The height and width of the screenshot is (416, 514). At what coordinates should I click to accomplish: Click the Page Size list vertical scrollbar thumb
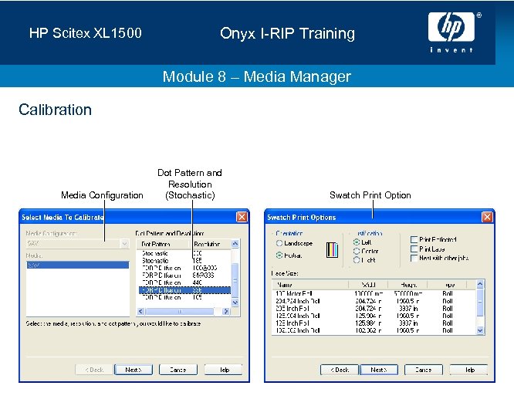point(480,302)
